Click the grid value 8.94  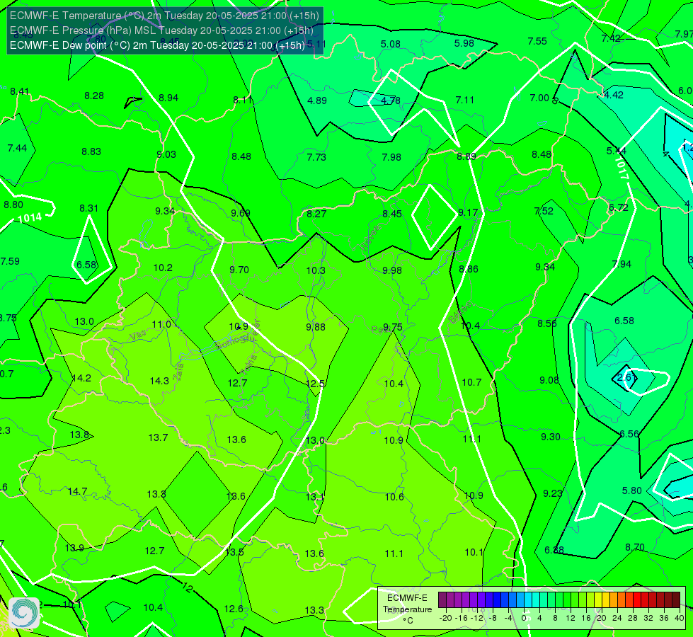point(168,98)
